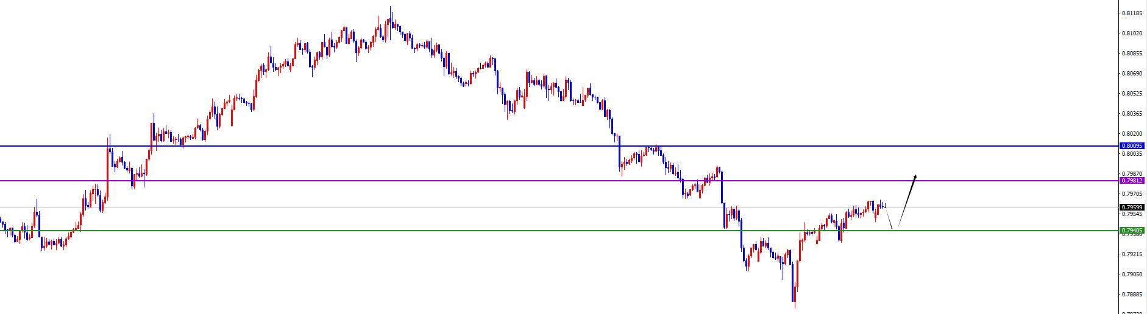This screenshot has width=1147, height=314.
Task: Click the purple 0.79812 price label
Action: click(1132, 181)
